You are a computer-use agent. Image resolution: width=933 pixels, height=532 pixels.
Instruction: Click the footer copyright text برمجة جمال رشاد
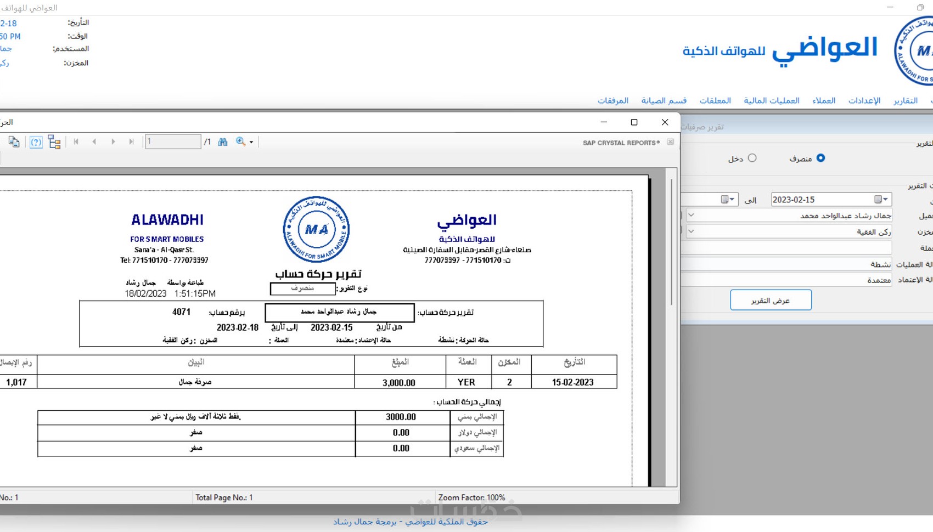(x=365, y=522)
